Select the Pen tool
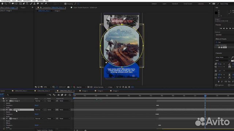The image size is (234, 131). 24,4
